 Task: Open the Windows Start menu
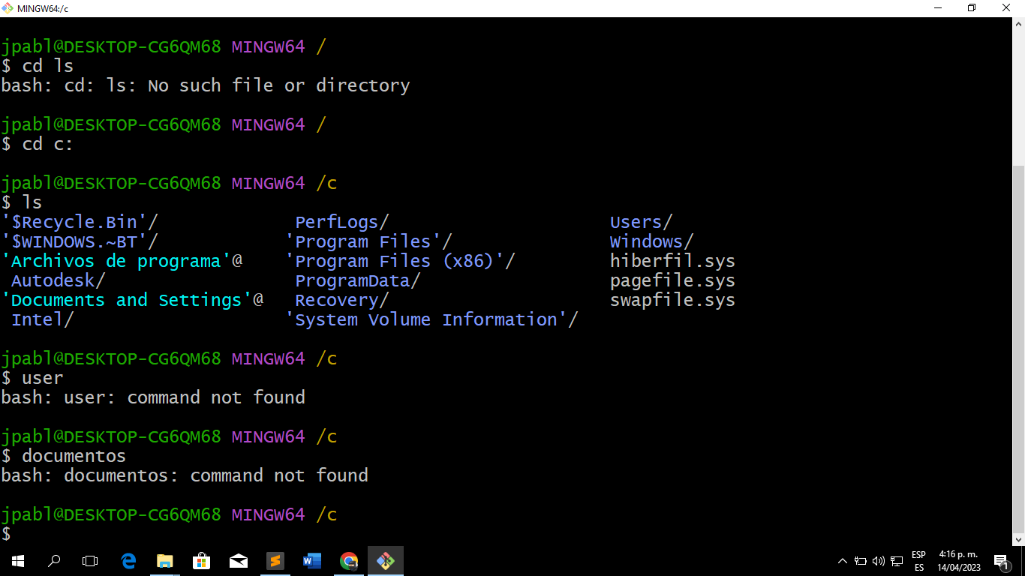click(x=18, y=560)
